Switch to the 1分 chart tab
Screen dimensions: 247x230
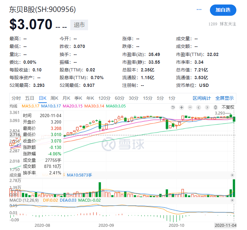(x=172, y=98)
